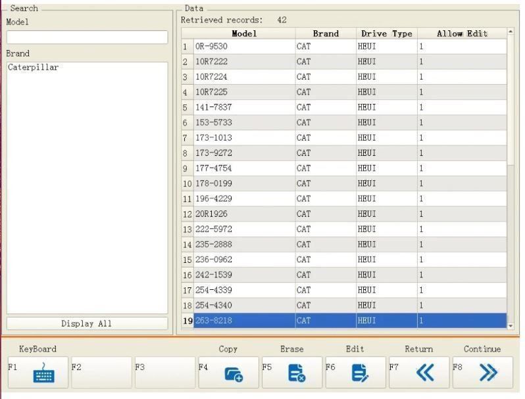The width and height of the screenshot is (525, 399).
Task: Select model 173-1013 row
Action: (x=344, y=138)
